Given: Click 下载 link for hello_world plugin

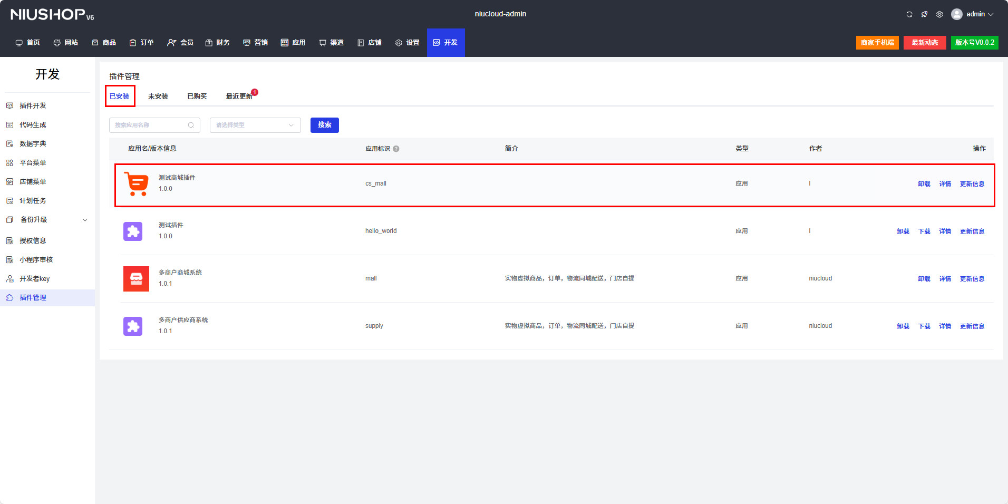Looking at the screenshot, I should point(924,231).
